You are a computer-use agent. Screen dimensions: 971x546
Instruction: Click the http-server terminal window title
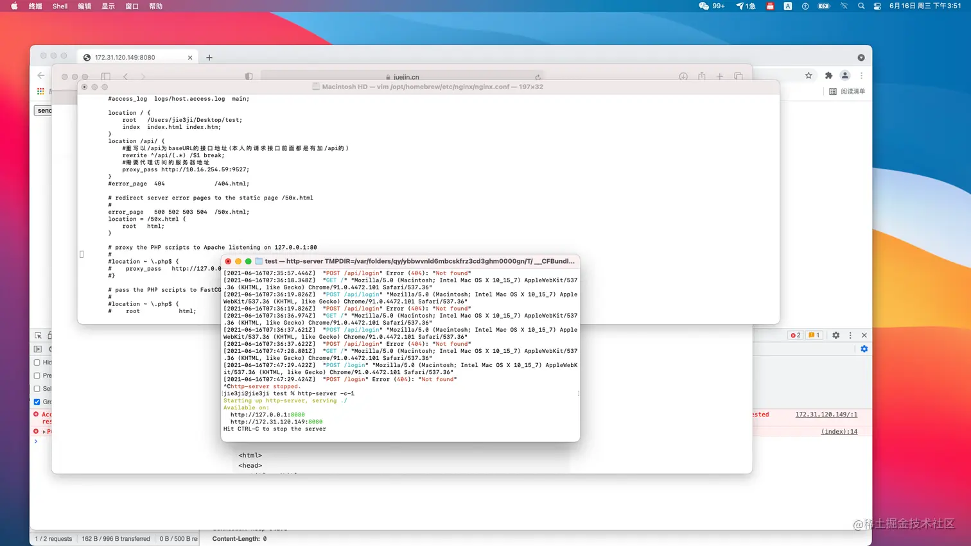click(x=419, y=261)
